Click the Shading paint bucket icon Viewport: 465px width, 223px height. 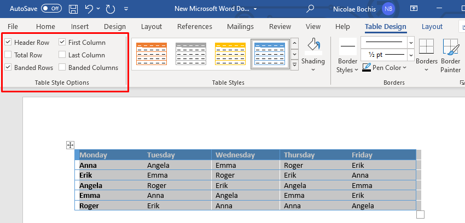point(313,46)
